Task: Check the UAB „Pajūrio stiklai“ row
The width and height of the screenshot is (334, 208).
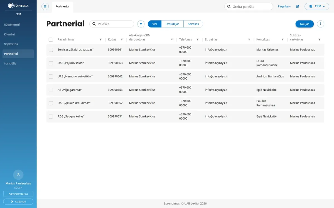Action: point(51,63)
